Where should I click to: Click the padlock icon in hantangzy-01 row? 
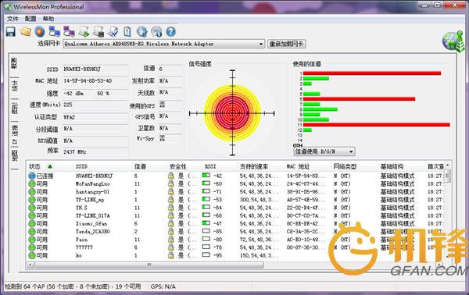[x=170, y=192]
